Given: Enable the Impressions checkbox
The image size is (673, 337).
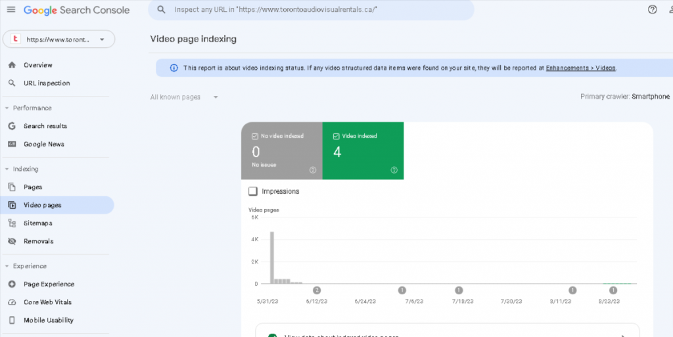Looking at the screenshot, I should click(x=253, y=191).
